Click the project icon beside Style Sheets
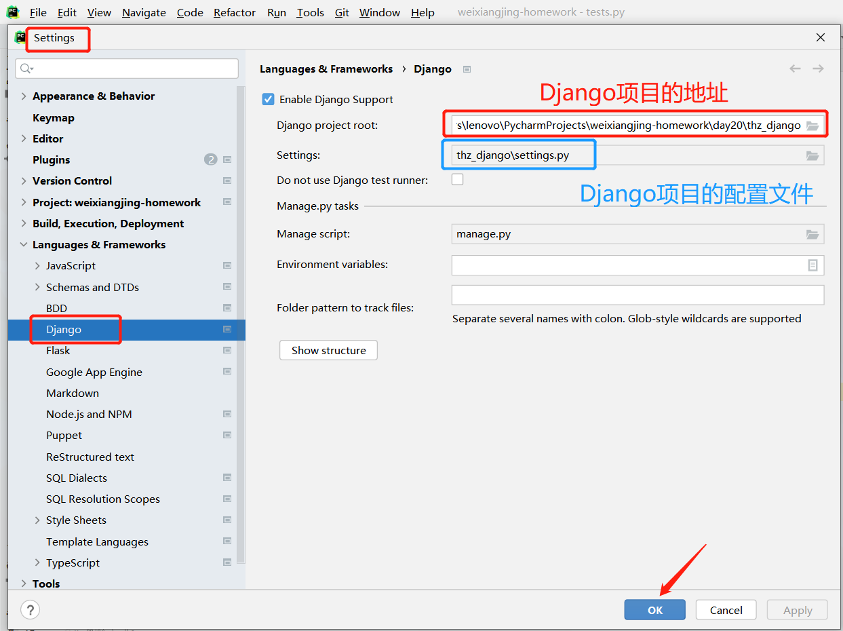The image size is (843, 631). click(227, 520)
